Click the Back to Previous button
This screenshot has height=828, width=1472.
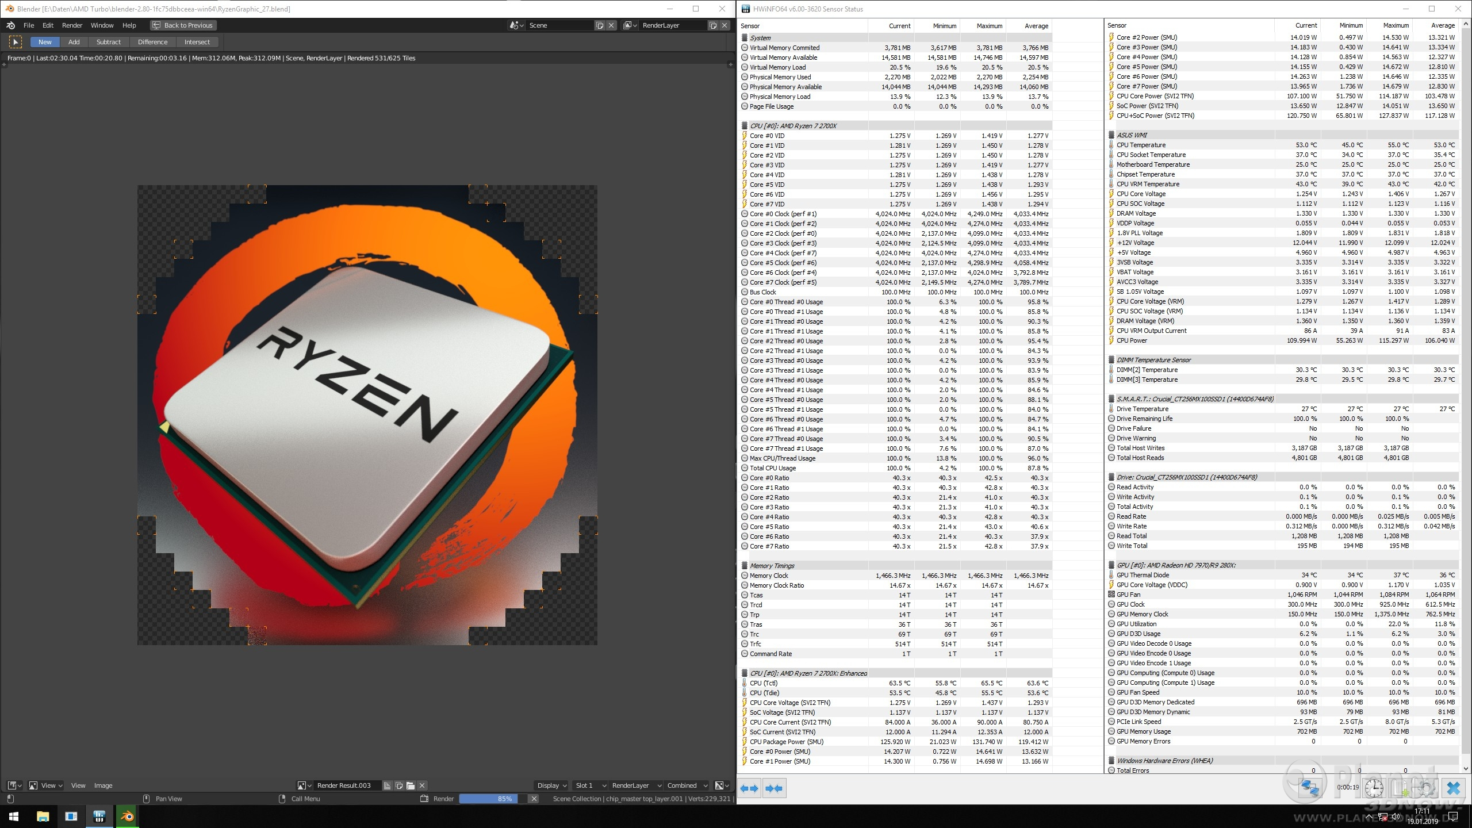coord(183,25)
